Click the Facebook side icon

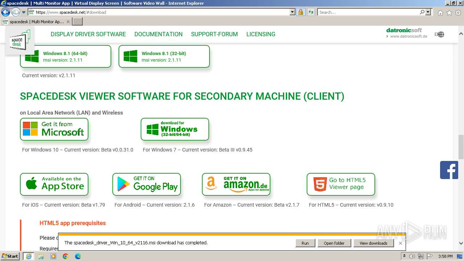tap(449, 170)
